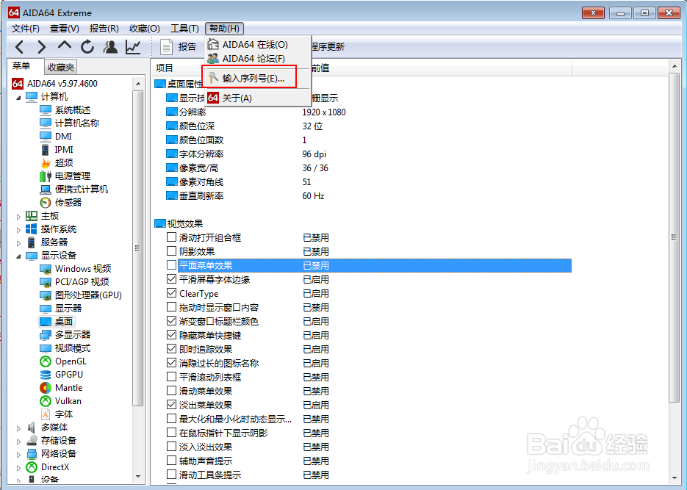Open 系统概述 in the tree
Viewport: 687px width, 490px height.
click(x=65, y=110)
